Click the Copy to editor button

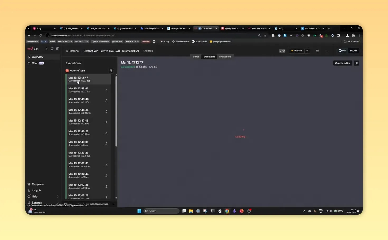click(x=342, y=63)
